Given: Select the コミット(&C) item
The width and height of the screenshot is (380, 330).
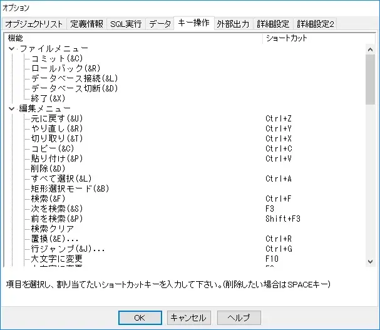Looking at the screenshot, I should point(57,58).
